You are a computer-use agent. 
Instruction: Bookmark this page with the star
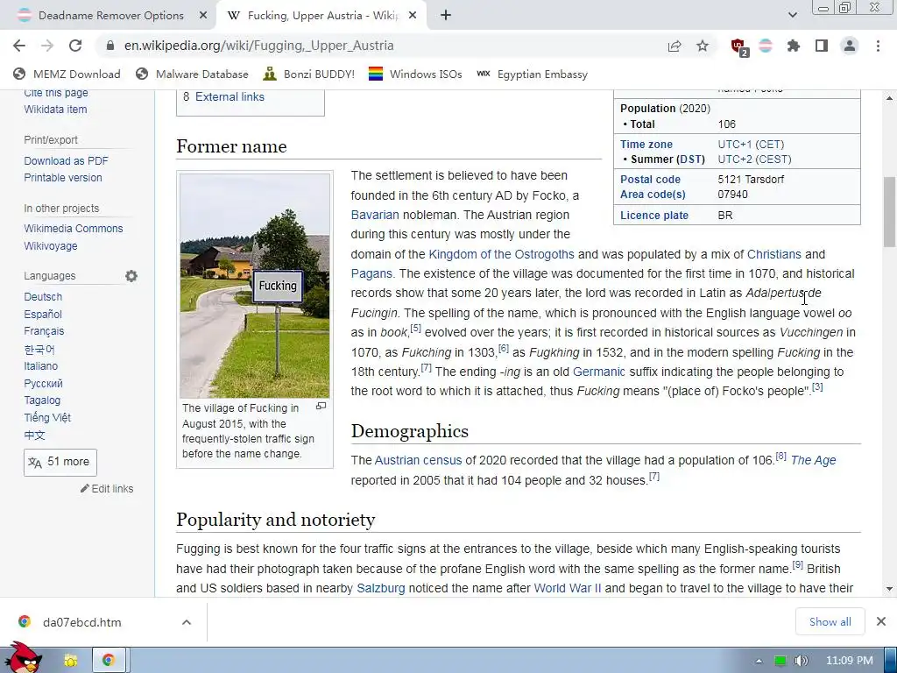pos(703,46)
